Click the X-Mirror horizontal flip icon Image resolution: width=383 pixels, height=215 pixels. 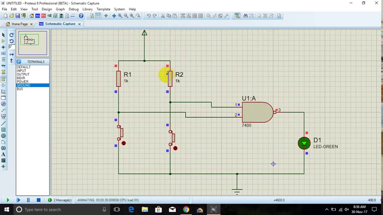(x=11, y=54)
